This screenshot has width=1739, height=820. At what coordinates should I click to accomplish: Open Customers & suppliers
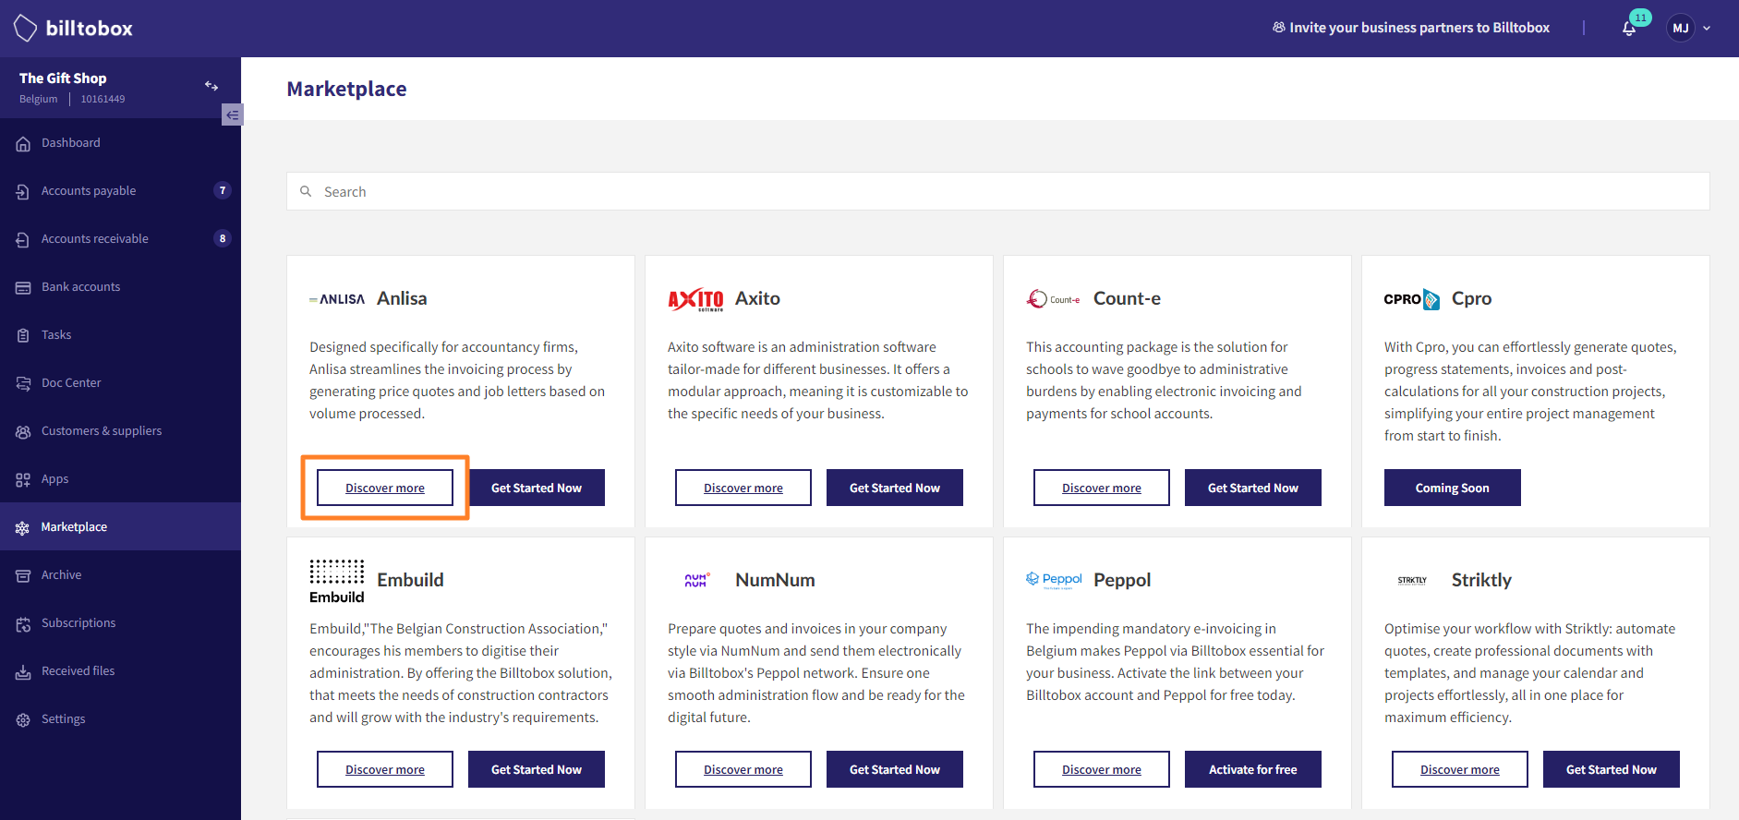102,430
